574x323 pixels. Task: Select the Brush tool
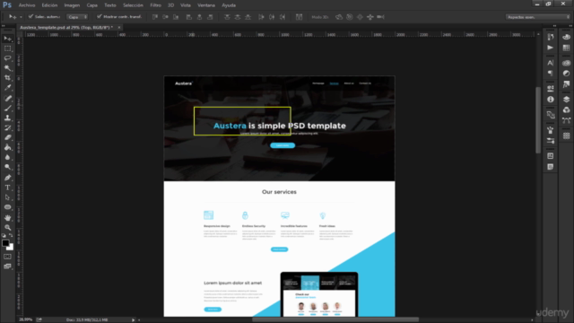click(x=8, y=108)
